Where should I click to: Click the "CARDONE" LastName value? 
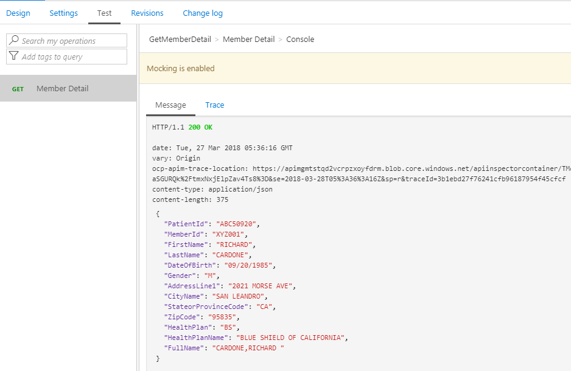click(x=230, y=255)
